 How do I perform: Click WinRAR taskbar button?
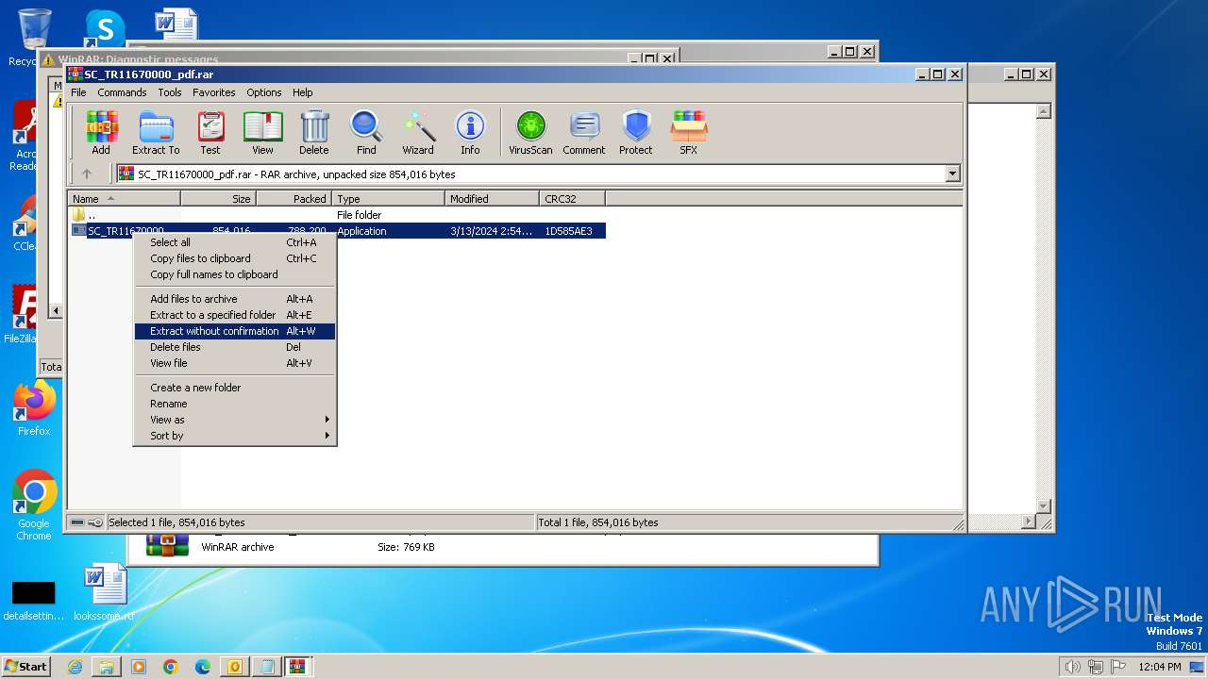click(298, 667)
